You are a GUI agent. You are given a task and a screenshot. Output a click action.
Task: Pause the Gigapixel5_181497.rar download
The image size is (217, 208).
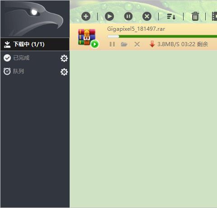click(112, 44)
